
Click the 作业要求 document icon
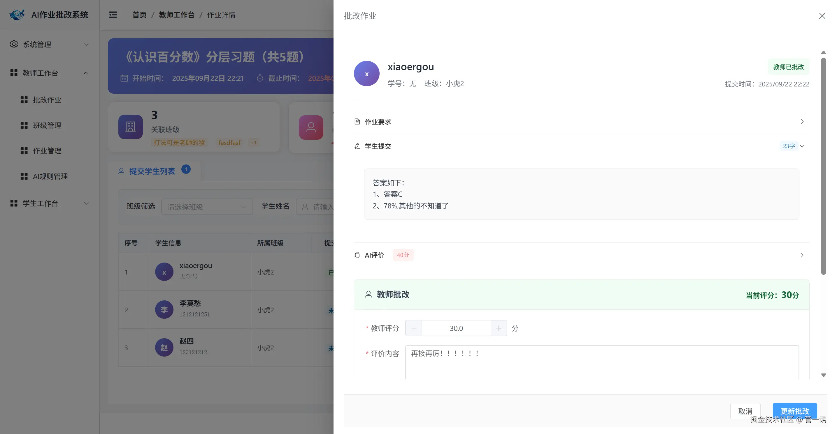[x=357, y=122]
